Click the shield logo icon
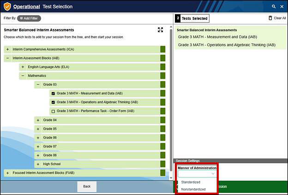 (7, 6)
